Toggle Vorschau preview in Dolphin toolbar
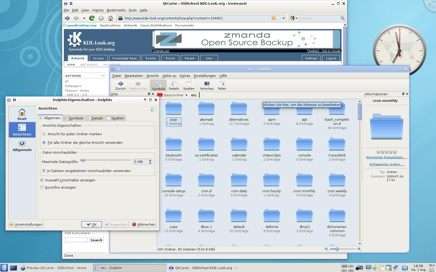This screenshot has width=436, height=272. pos(207,85)
